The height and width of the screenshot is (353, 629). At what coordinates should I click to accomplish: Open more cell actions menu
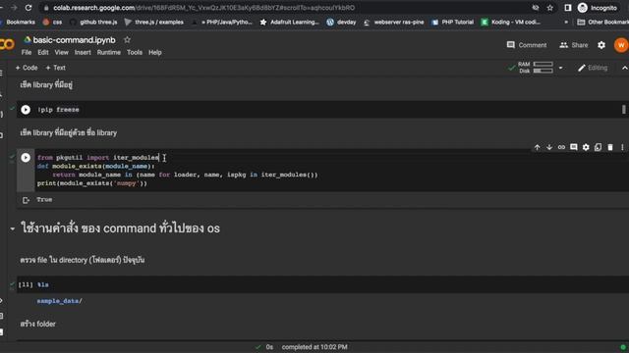coord(622,147)
